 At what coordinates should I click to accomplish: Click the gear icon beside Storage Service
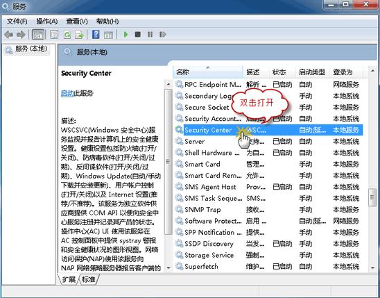179,255
